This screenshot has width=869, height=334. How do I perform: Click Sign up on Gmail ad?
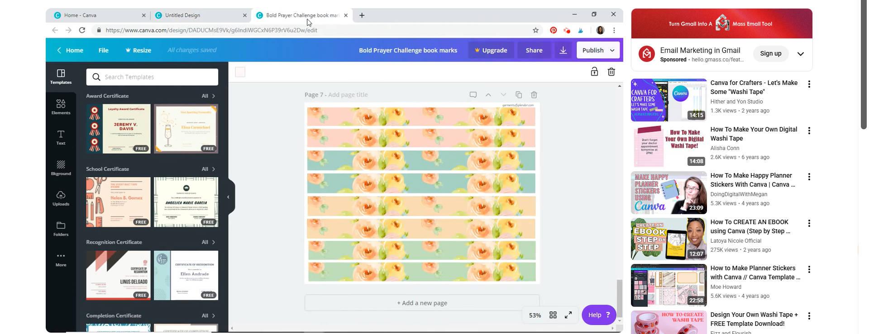pyautogui.click(x=770, y=53)
